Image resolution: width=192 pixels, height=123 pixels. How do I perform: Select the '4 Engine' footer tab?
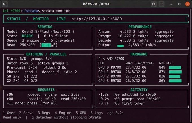point(63,113)
